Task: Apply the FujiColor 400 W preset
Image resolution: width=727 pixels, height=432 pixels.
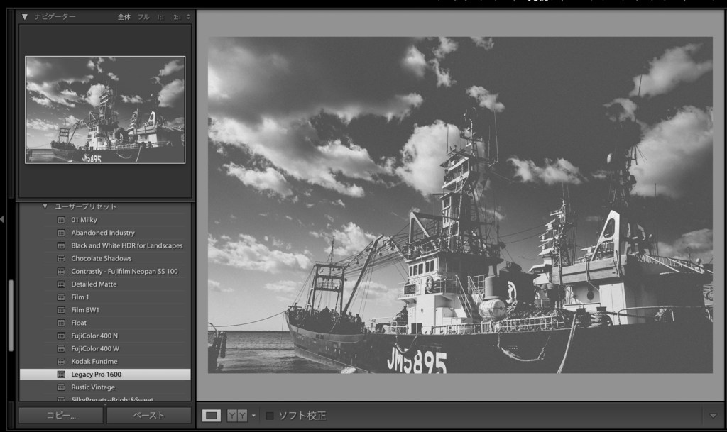Action: tap(95, 349)
